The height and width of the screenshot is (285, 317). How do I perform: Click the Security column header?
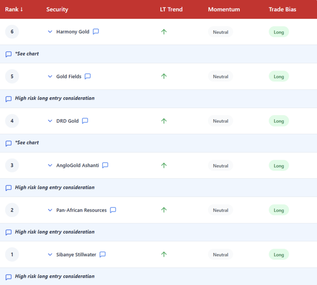click(x=57, y=9)
